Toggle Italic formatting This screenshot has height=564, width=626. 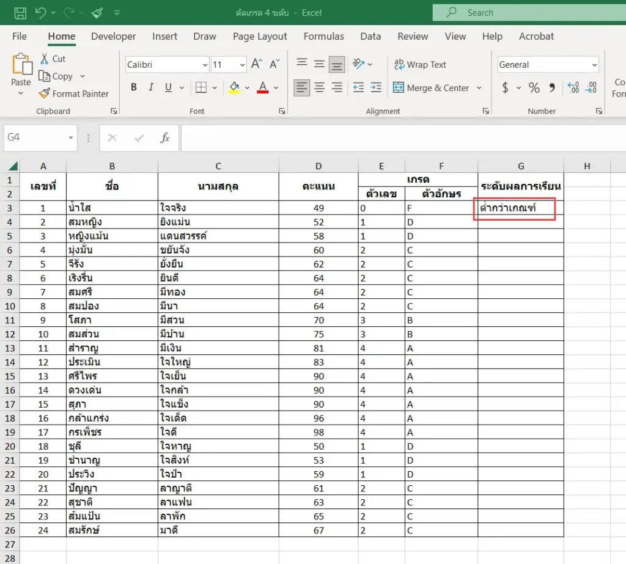click(x=151, y=87)
